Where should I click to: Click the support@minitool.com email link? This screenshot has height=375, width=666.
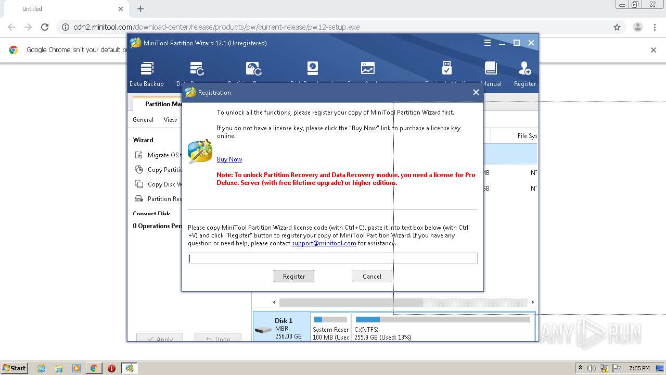(324, 243)
